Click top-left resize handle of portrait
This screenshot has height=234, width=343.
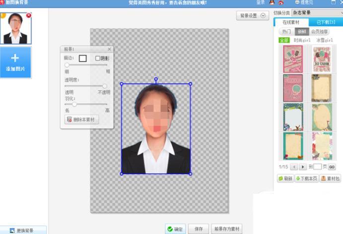pyautogui.click(x=122, y=84)
